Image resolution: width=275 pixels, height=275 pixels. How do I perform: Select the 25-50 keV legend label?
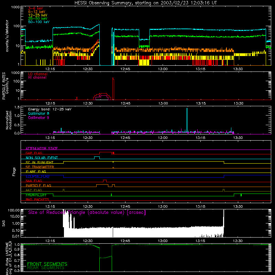(38, 19)
